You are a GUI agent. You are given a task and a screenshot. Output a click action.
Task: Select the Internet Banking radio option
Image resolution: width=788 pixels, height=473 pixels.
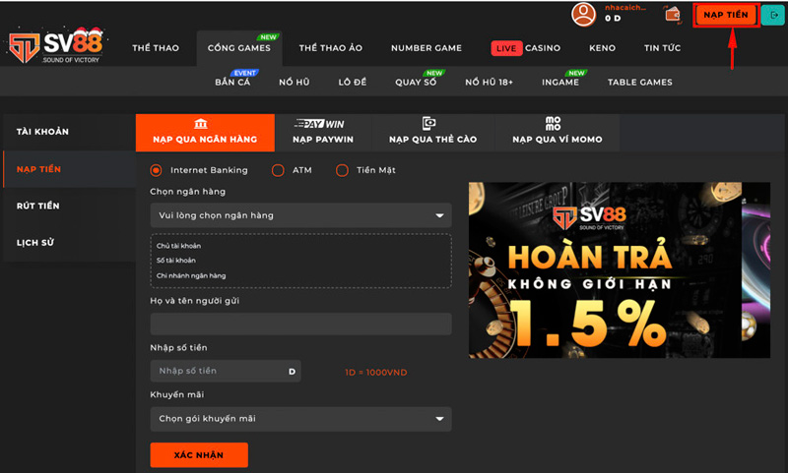(x=156, y=170)
